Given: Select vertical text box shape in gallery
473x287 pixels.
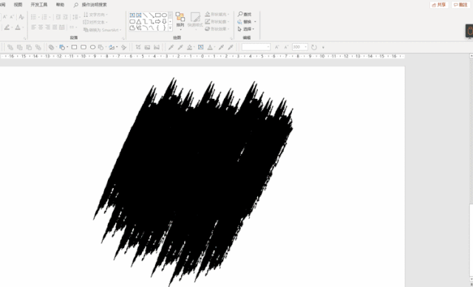Looking at the screenshot, I should pos(138,15).
